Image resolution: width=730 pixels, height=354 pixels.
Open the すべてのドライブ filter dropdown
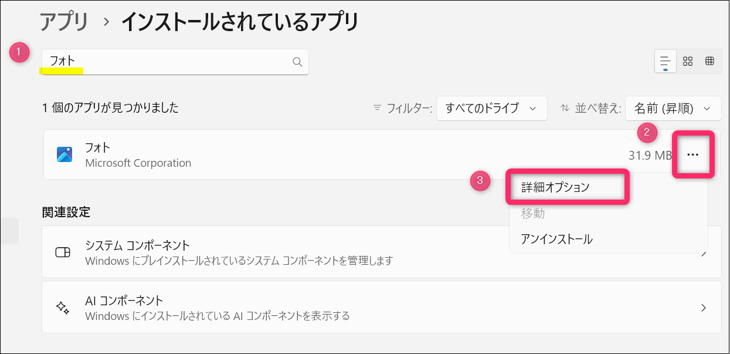491,108
